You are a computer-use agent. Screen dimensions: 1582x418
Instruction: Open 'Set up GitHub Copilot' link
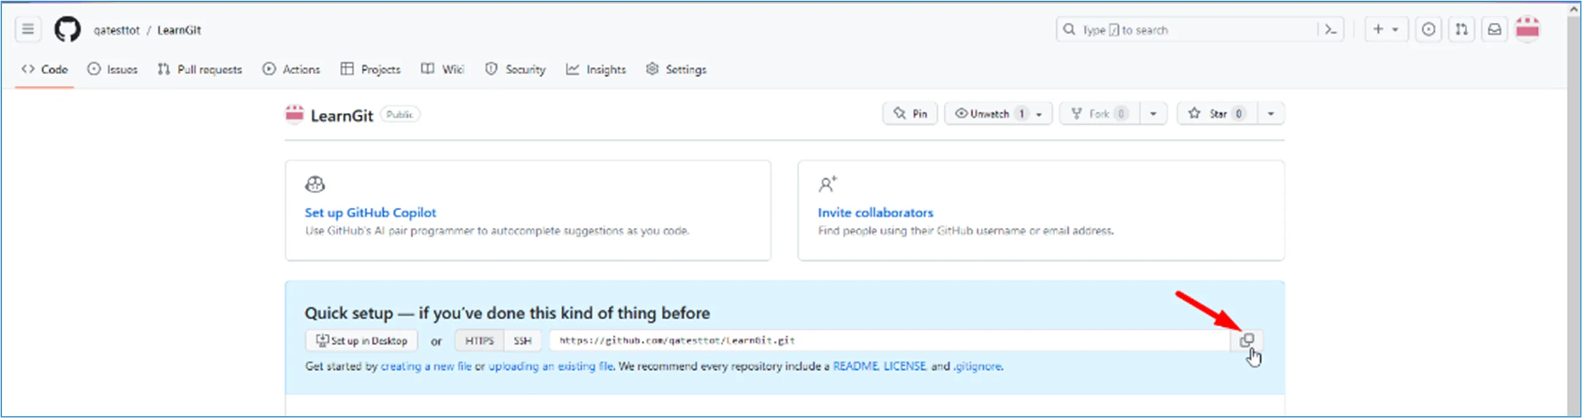click(370, 213)
